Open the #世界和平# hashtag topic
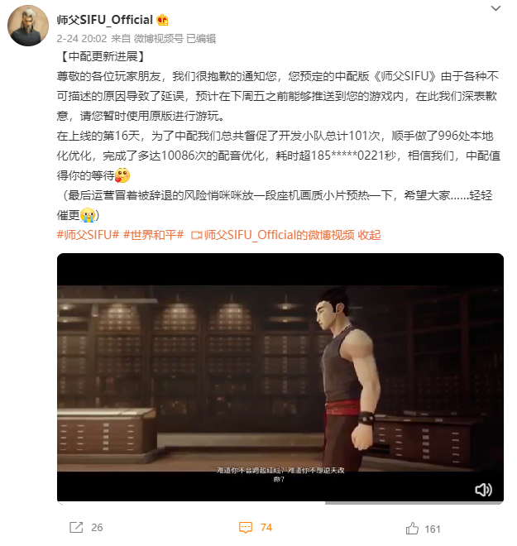The height and width of the screenshot is (546, 517). tap(154, 235)
